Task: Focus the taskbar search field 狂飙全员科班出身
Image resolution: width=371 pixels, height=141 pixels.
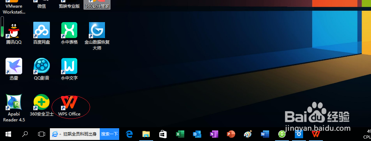Action: click(80, 134)
